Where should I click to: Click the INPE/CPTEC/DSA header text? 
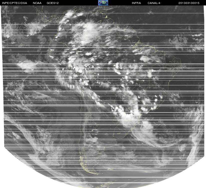[x=14, y=3]
